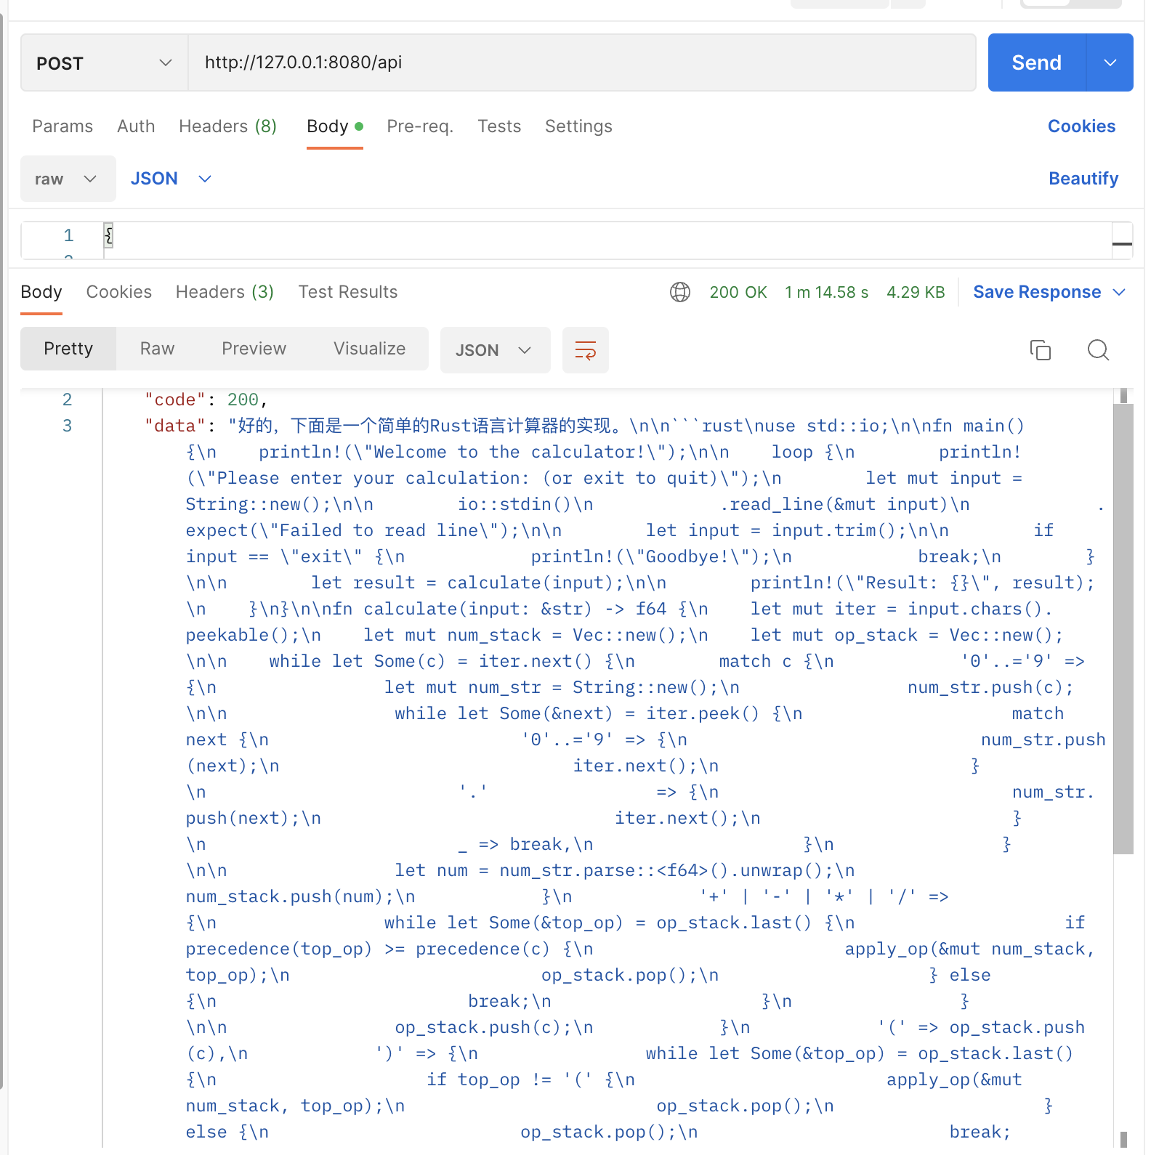Image resolution: width=1151 pixels, height=1155 pixels.
Task: Click into the request body editor line 1
Action: click(x=607, y=235)
